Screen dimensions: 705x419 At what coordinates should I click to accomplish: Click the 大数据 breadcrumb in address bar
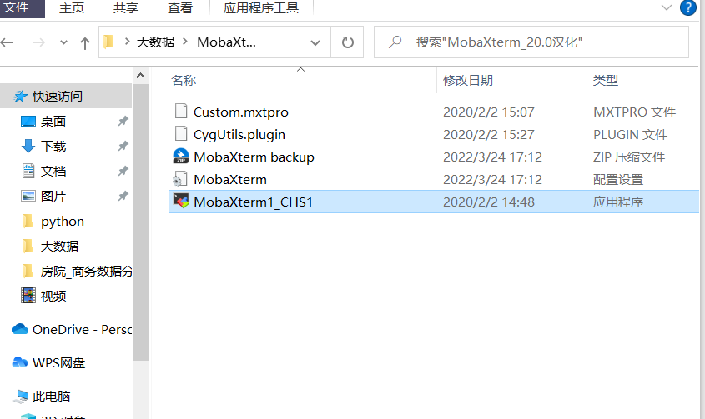click(x=155, y=42)
